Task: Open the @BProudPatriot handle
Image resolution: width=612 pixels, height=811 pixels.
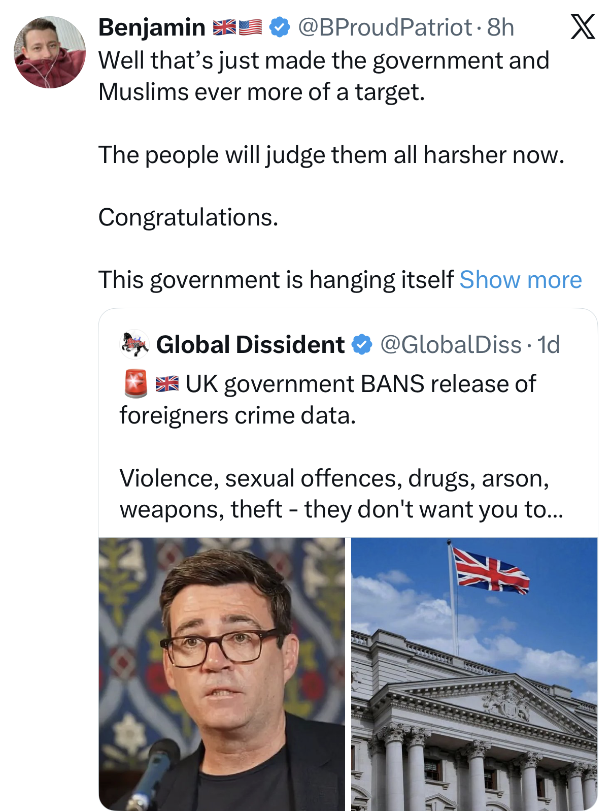Action: coord(386,27)
